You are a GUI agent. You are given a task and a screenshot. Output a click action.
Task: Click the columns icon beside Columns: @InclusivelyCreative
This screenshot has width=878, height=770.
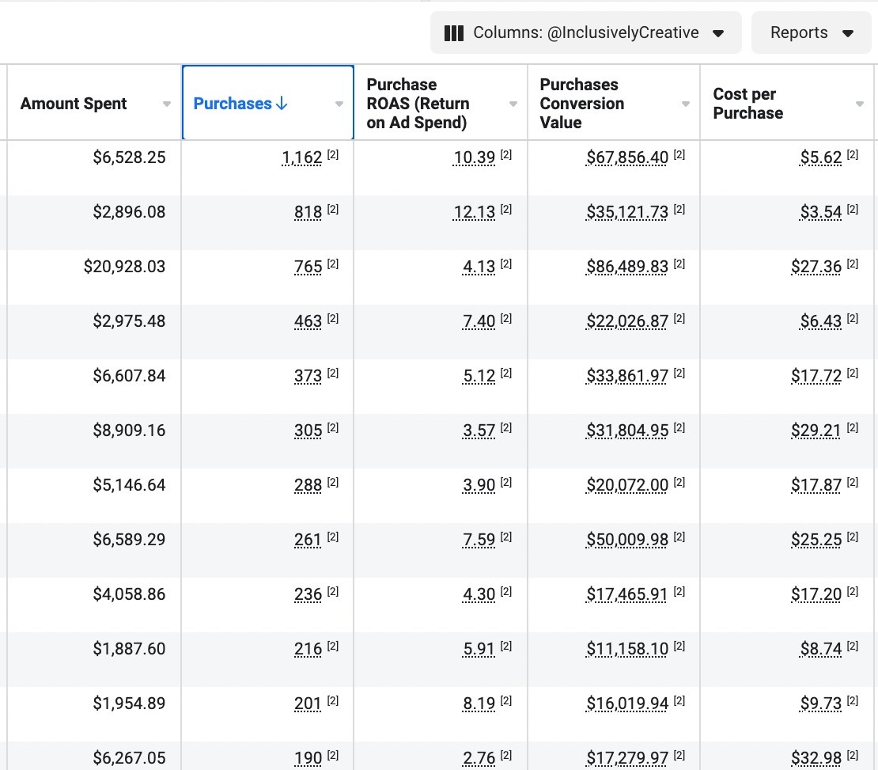click(x=454, y=33)
